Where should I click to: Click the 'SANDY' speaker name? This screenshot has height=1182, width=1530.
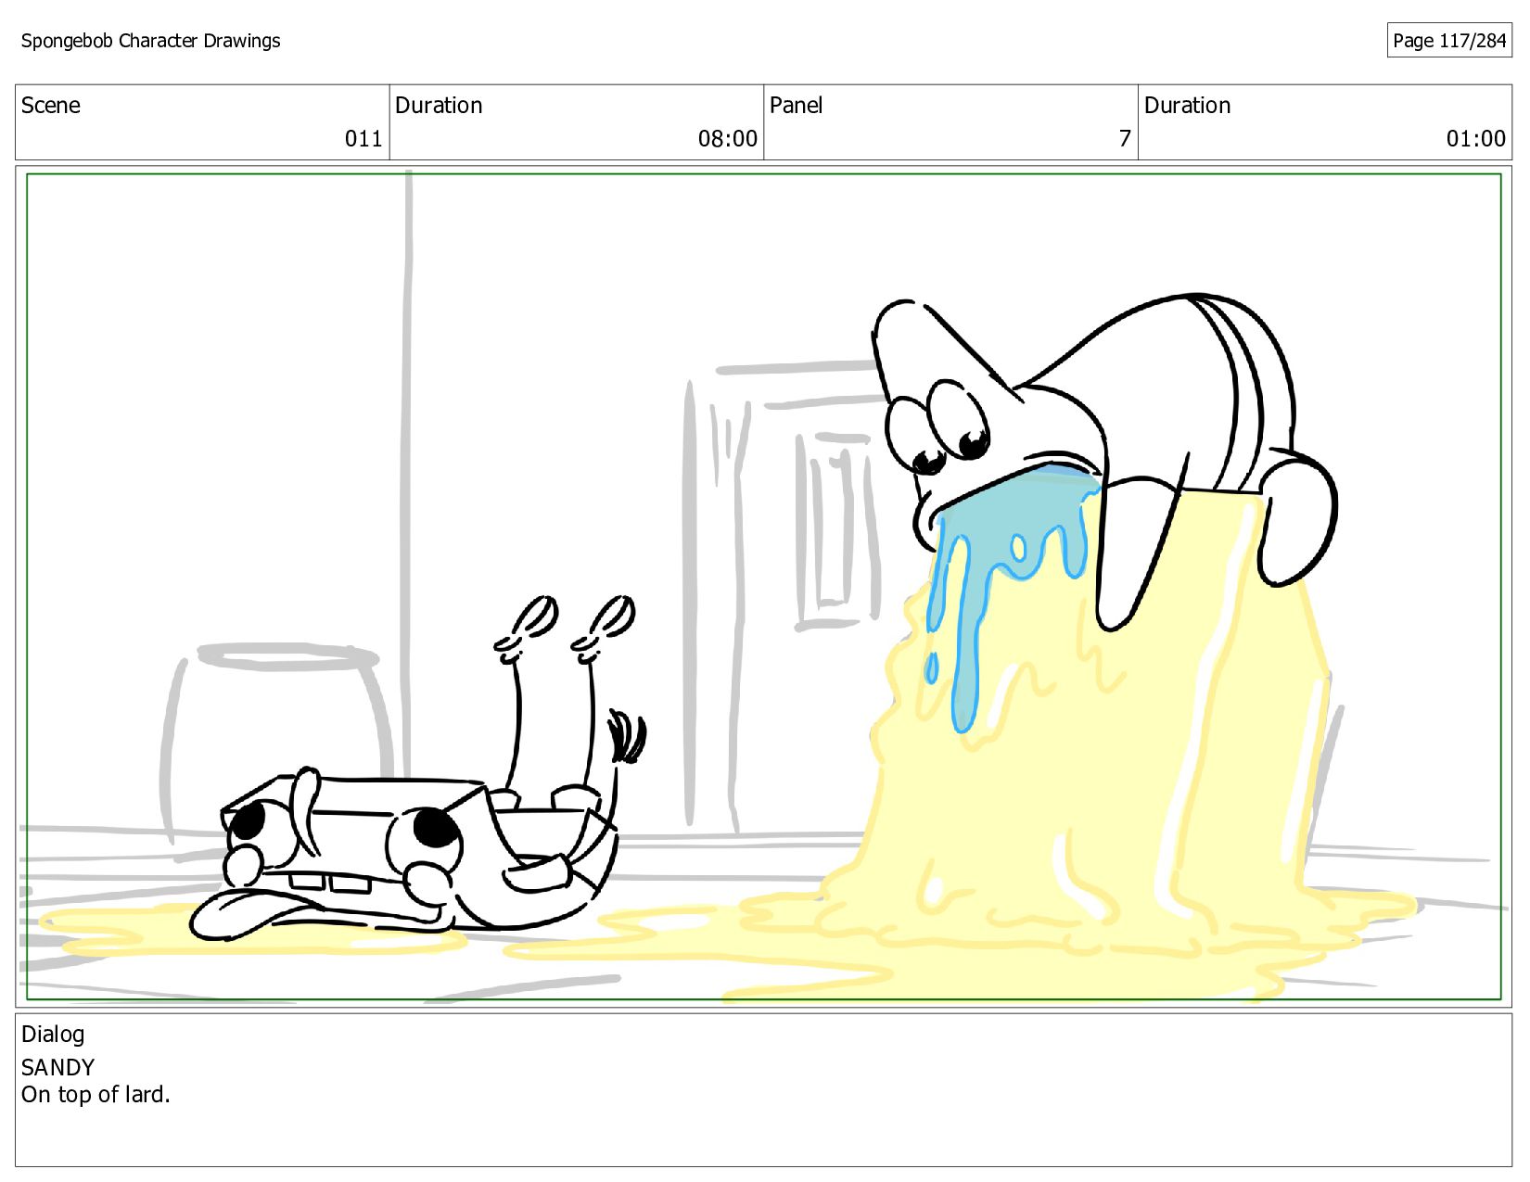(57, 1067)
